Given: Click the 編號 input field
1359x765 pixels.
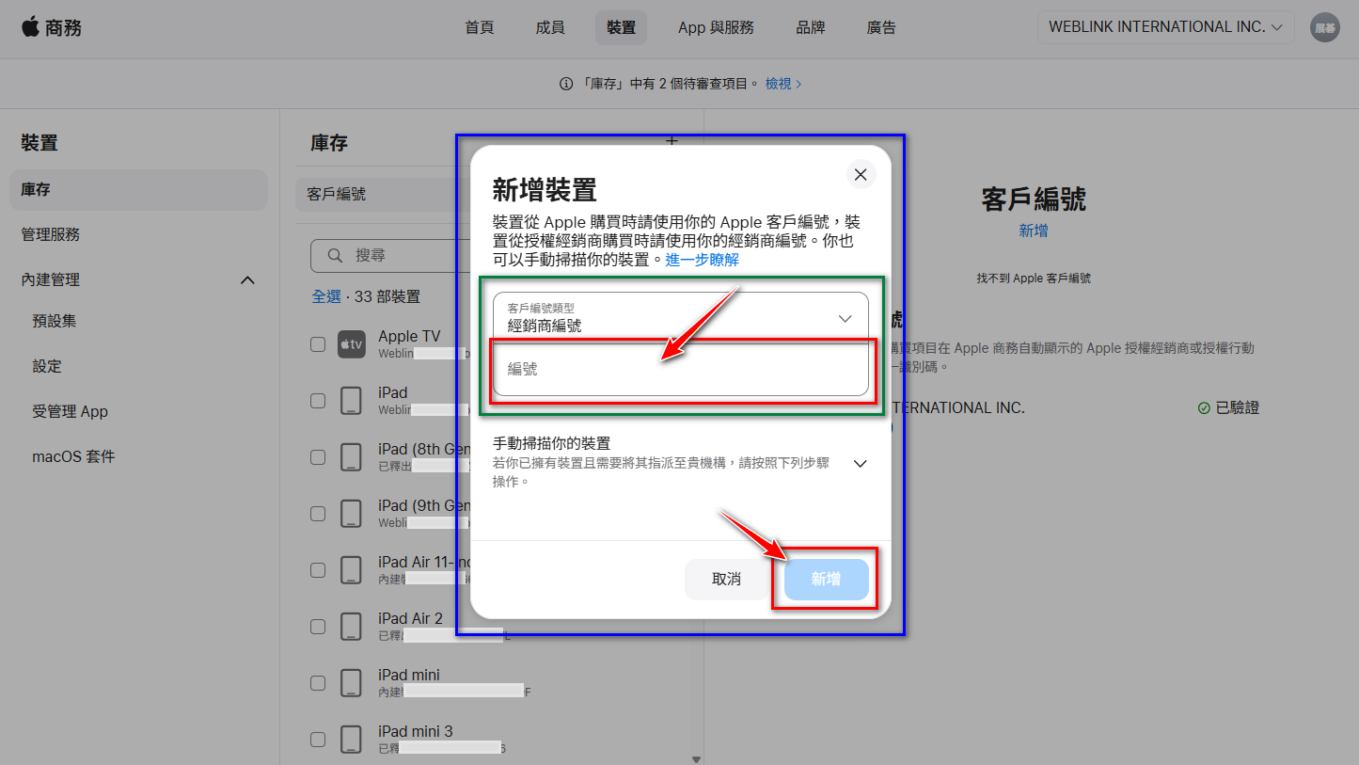Looking at the screenshot, I should (x=680, y=370).
